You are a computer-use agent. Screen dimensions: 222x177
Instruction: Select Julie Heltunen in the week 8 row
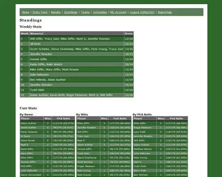[39, 74]
